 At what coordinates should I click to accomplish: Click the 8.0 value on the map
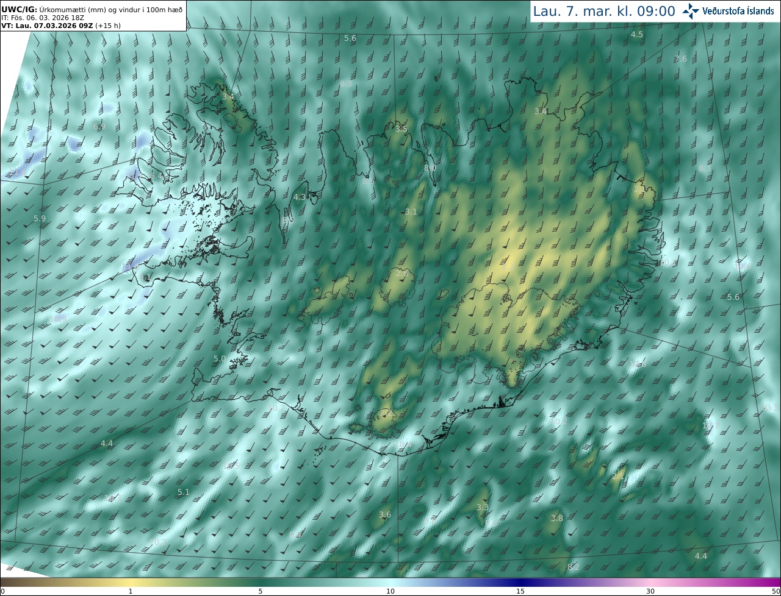point(430,168)
